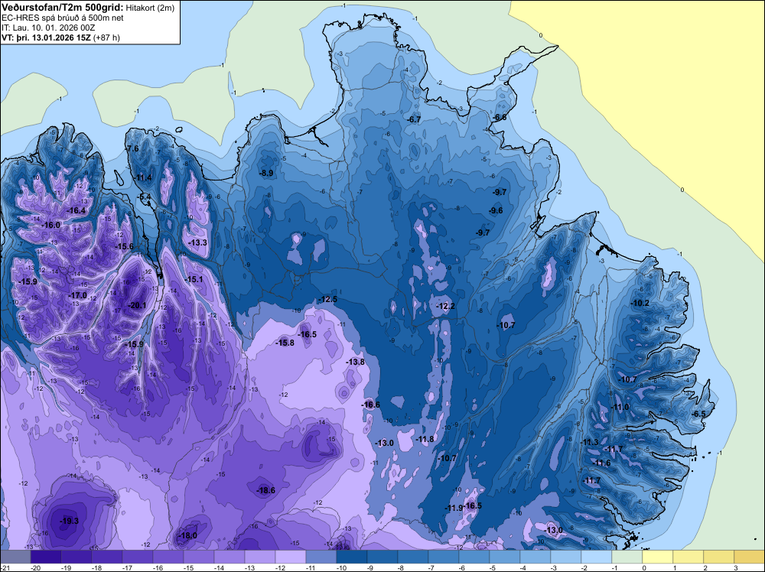Click the "-12.2" temperature value
The image size is (765, 572).
(x=445, y=306)
